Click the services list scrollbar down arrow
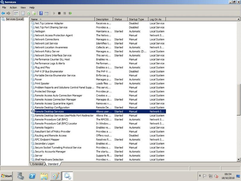241x181 pixels. click(x=239, y=160)
